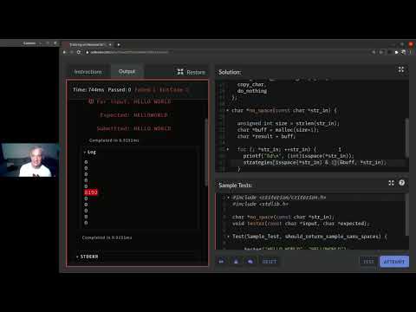Fold the no_space function in Solution
Image resolution: width=416 pixels, height=312 pixels.
pos(228,110)
